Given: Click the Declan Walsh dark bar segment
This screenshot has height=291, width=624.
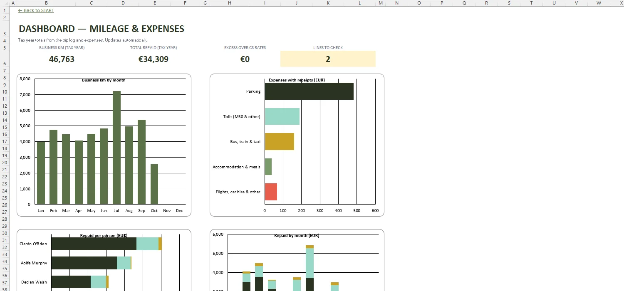Looking at the screenshot, I should (x=71, y=282).
